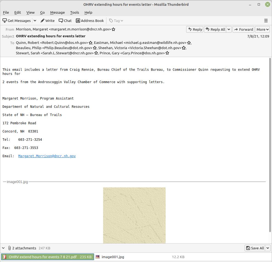Image resolution: width=272 pixels, height=262 pixels.
Task: Click the Get Messages toolbar button
Action: tap(17, 21)
